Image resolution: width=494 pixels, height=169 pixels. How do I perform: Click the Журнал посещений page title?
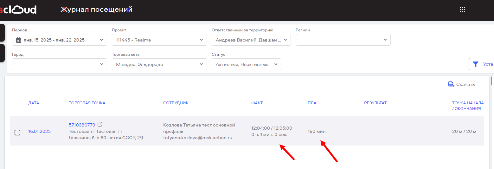(x=96, y=10)
